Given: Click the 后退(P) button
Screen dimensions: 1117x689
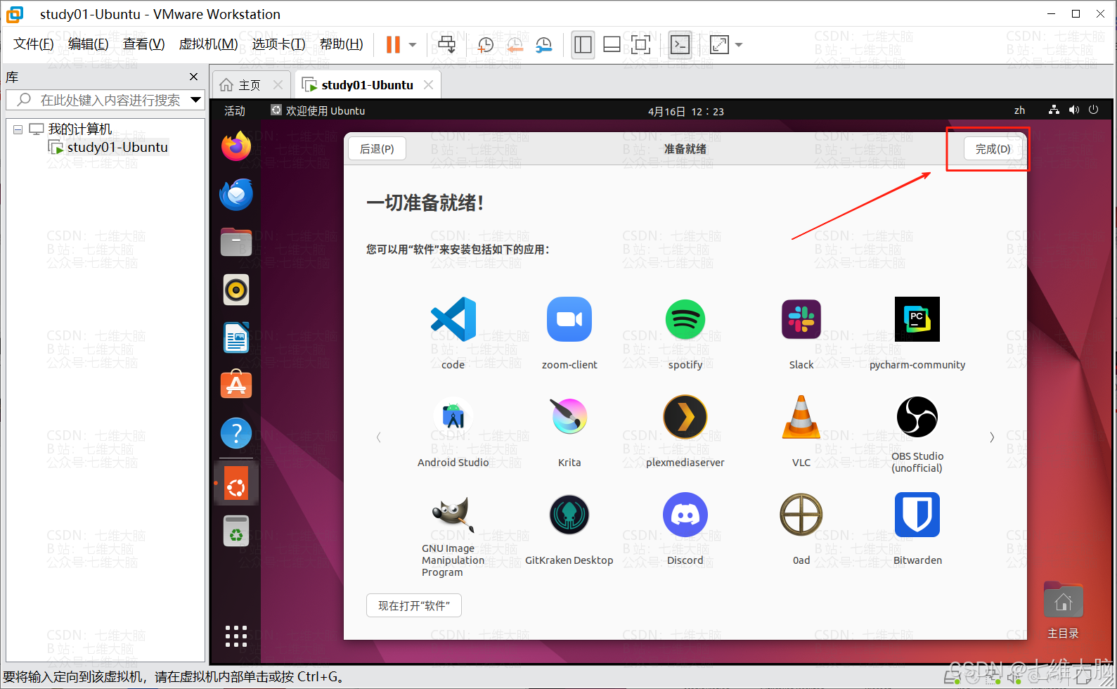Looking at the screenshot, I should (377, 149).
